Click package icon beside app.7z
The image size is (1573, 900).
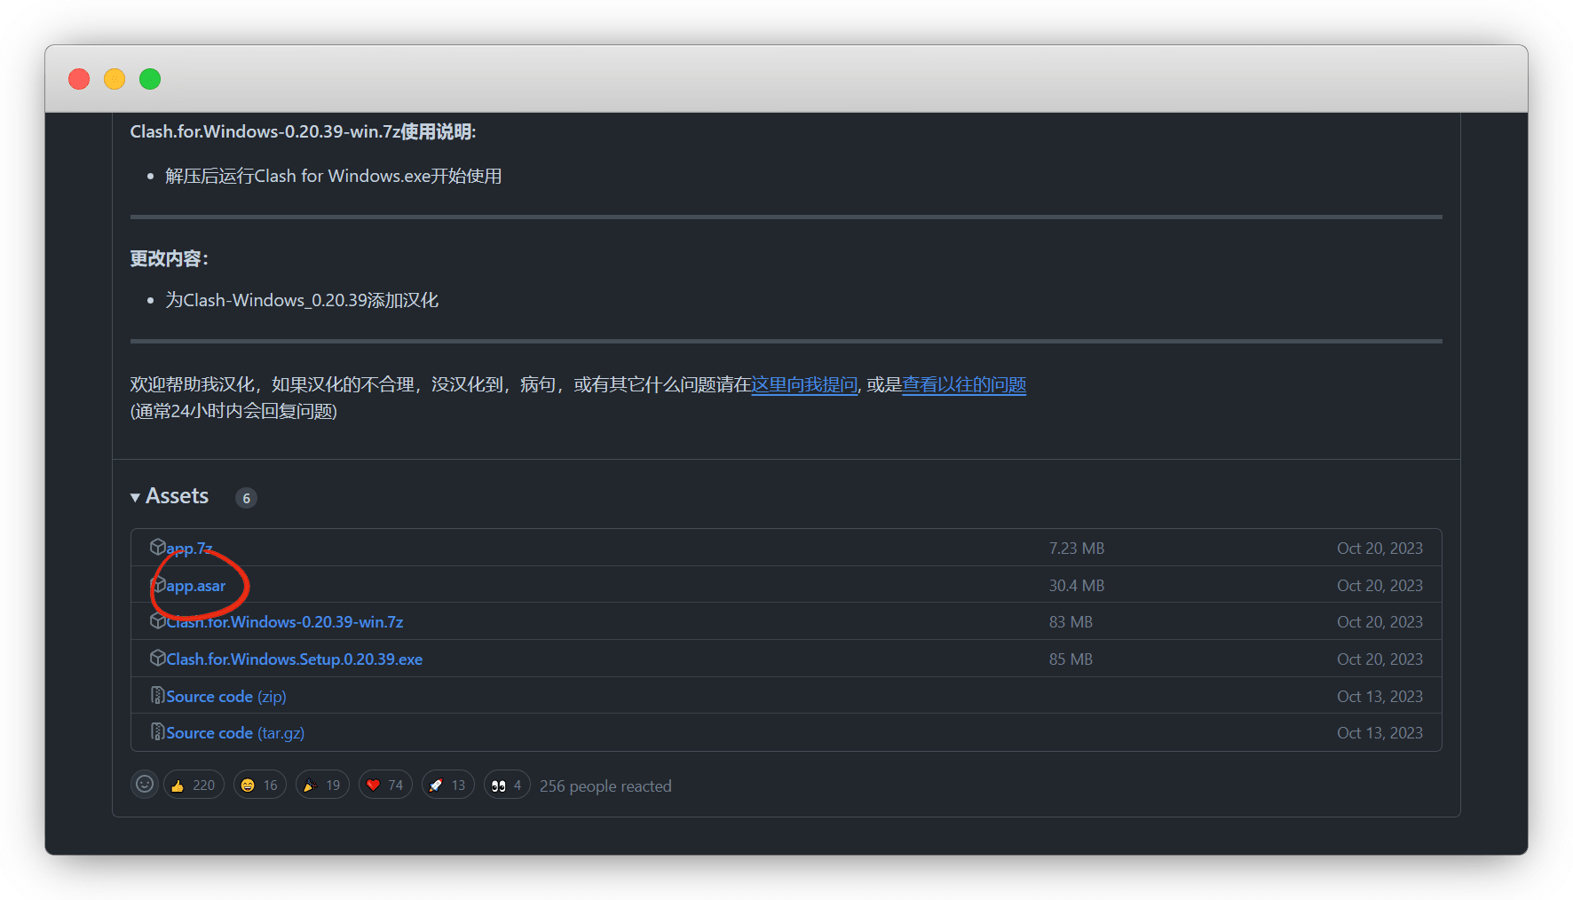coord(157,547)
